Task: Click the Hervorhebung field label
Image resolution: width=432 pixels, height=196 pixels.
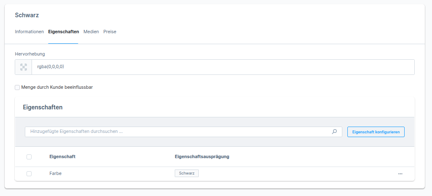Action: tap(30, 54)
